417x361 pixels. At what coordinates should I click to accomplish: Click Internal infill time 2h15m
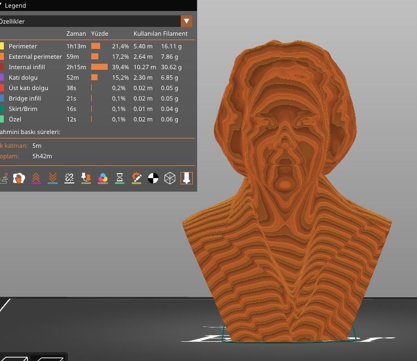coord(76,67)
